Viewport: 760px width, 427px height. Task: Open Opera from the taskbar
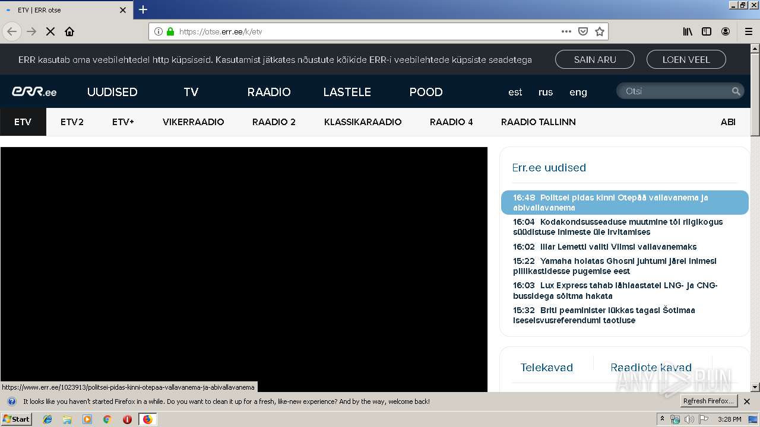[x=127, y=419]
